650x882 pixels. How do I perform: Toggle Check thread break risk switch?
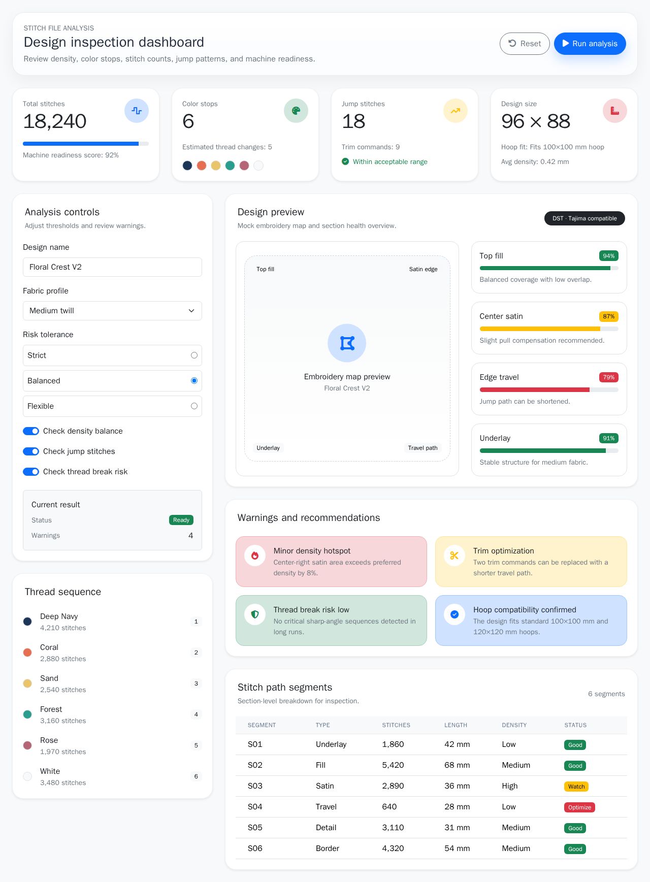click(31, 472)
